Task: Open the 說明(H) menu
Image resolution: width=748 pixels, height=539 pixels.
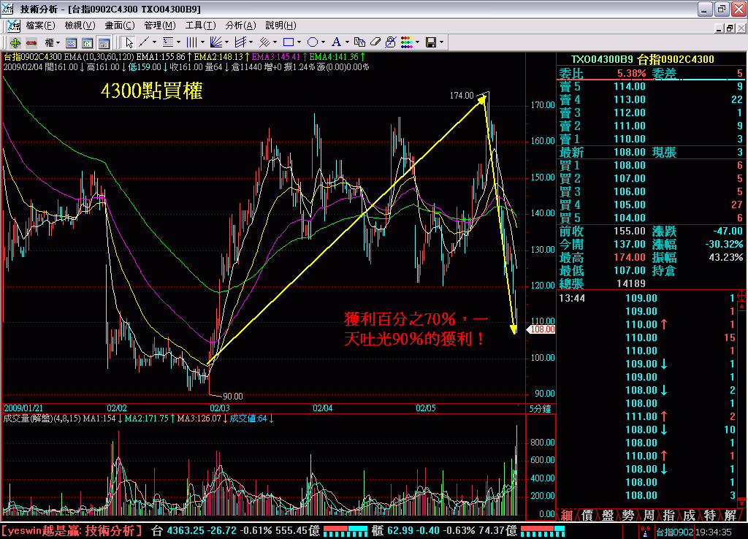Action: 280,26
